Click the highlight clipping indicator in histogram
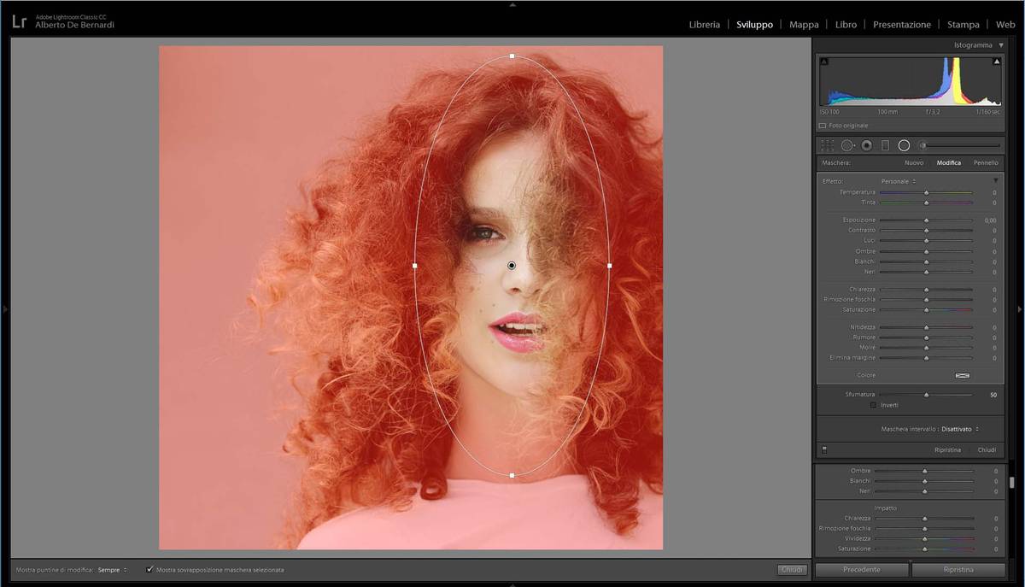The image size is (1025, 587). [x=997, y=62]
